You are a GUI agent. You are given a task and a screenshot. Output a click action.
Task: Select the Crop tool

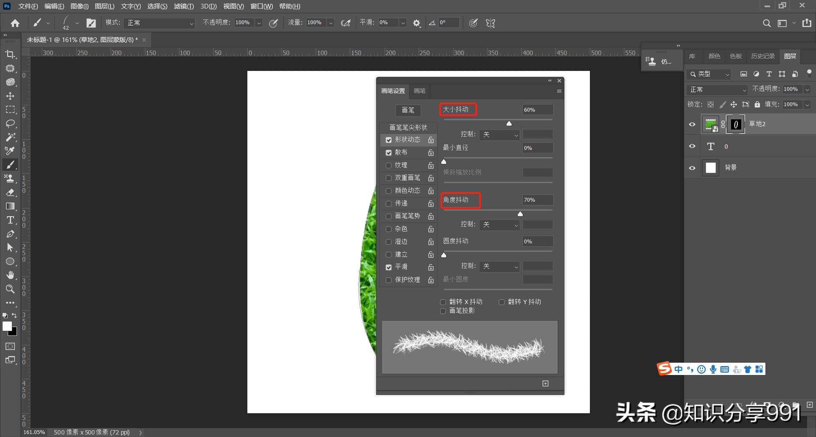pos(10,54)
